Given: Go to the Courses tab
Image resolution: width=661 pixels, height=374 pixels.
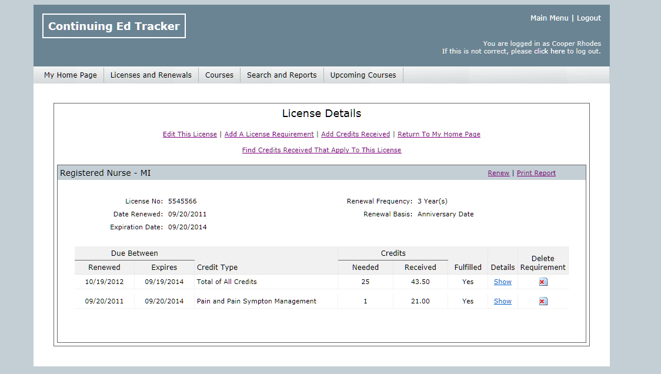Looking at the screenshot, I should point(219,75).
